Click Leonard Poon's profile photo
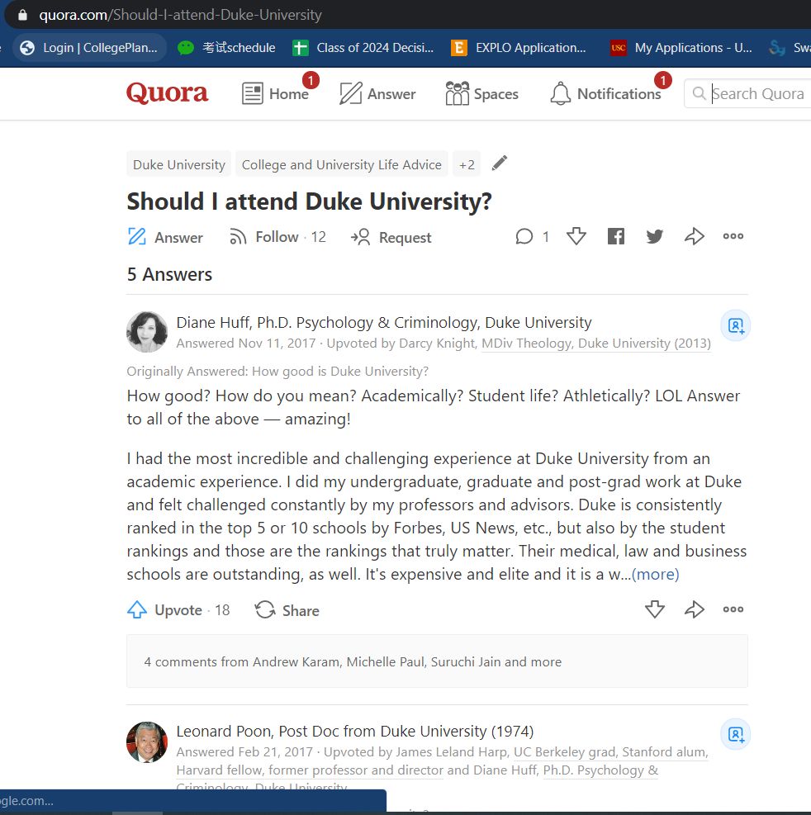The image size is (811, 815). click(147, 742)
